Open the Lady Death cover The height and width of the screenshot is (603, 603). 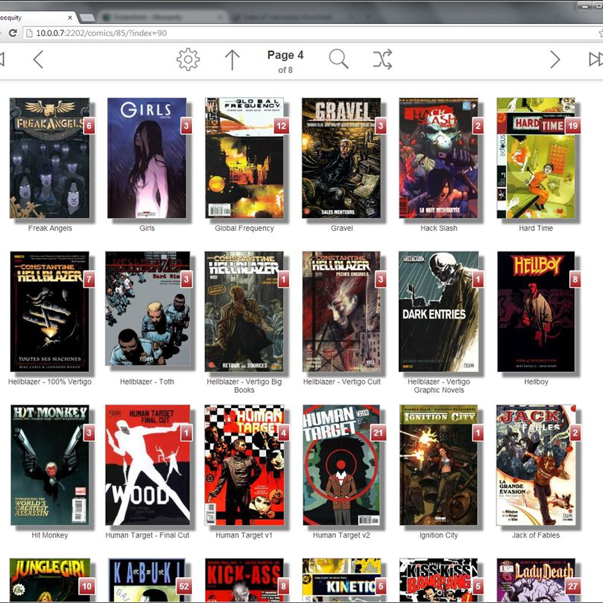536,580
